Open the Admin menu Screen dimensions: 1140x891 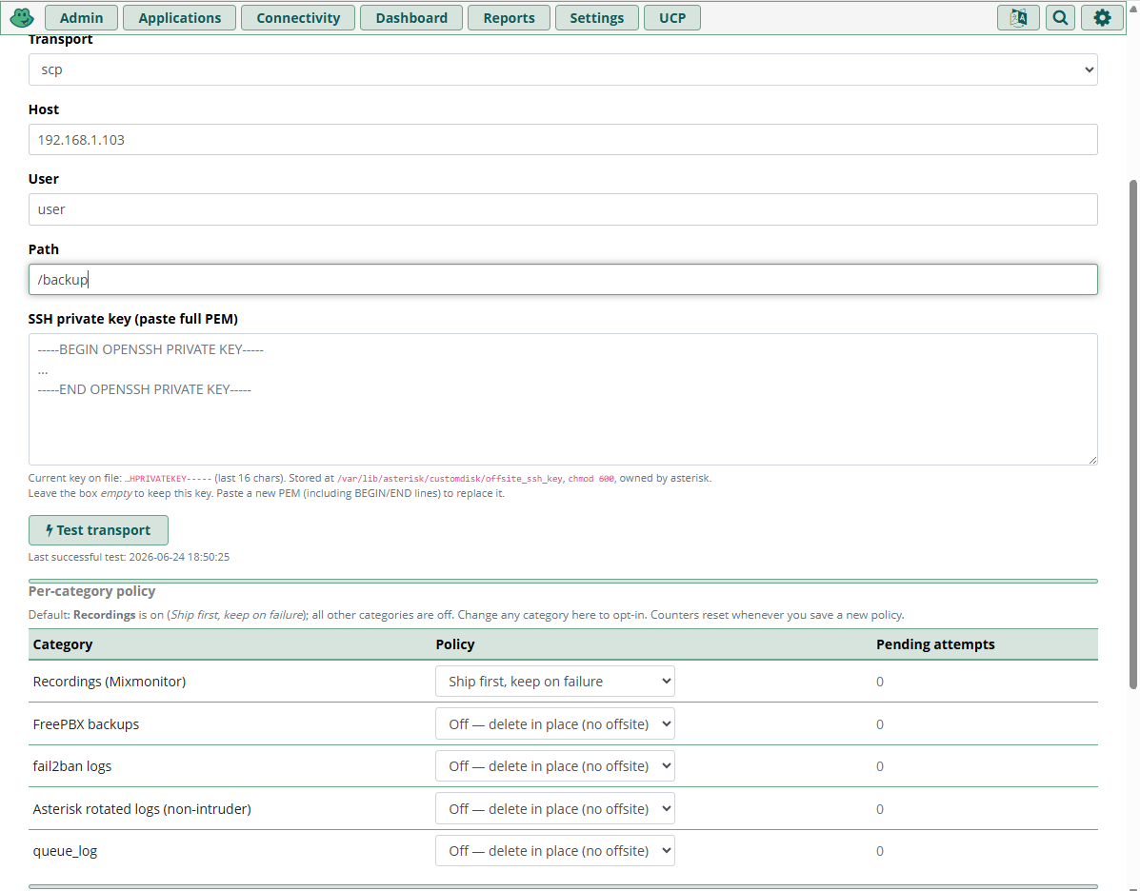pyautogui.click(x=82, y=17)
